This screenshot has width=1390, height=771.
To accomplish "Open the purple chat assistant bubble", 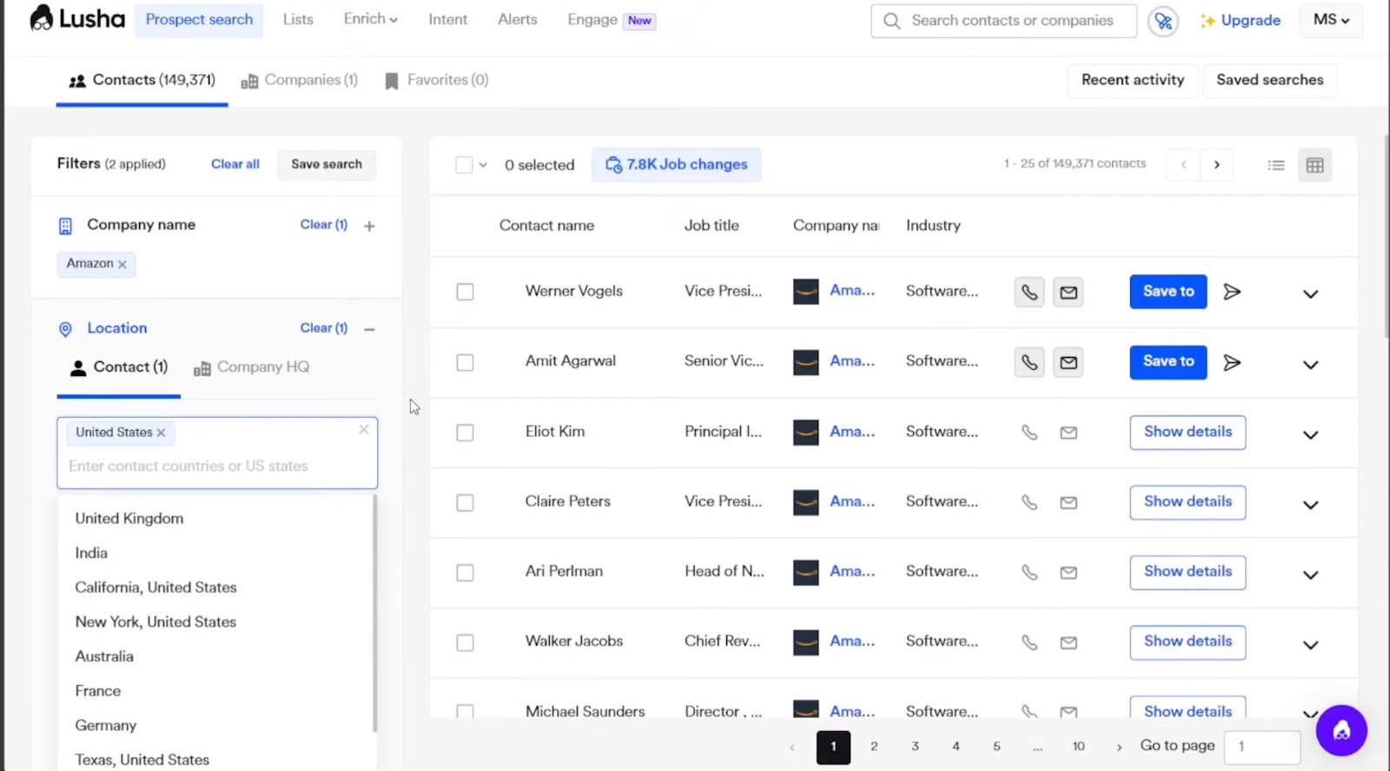I will click(1341, 730).
